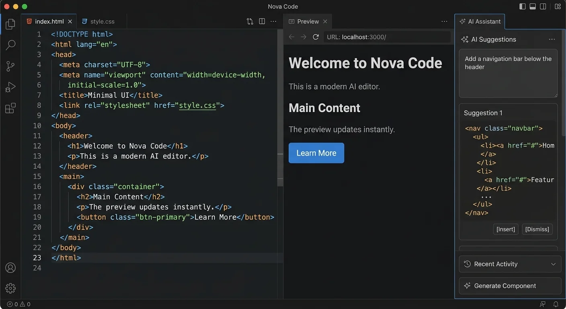Click the html lang="en" code line
Screen dimensions: 566x309
click(x=84, y=44)
